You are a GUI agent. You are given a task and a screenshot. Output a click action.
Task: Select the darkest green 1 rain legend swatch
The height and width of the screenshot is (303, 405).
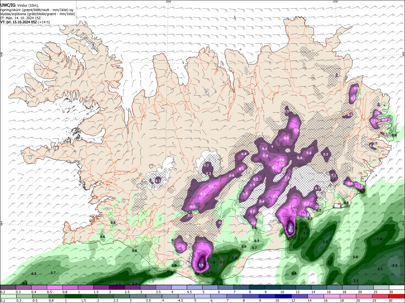(x=73, y=296)
